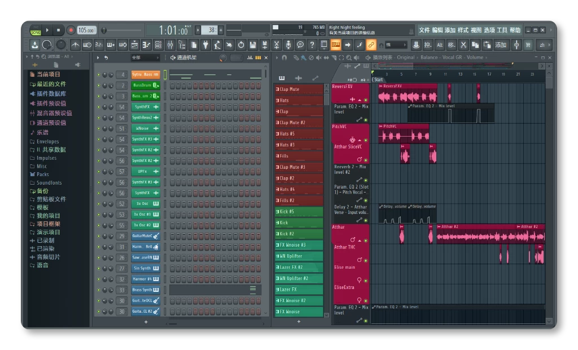The width and height of the screenshot is (578, 350).
Task: Toggle PAT/SONG mode switch
Action: (36, 30)
